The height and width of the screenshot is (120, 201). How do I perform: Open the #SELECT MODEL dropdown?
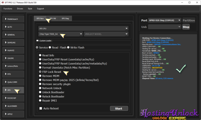tap(106, 34)
